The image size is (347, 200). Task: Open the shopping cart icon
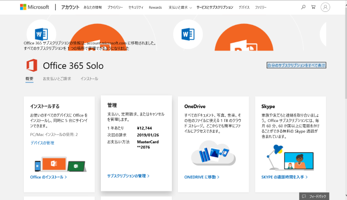pos(313,7)
